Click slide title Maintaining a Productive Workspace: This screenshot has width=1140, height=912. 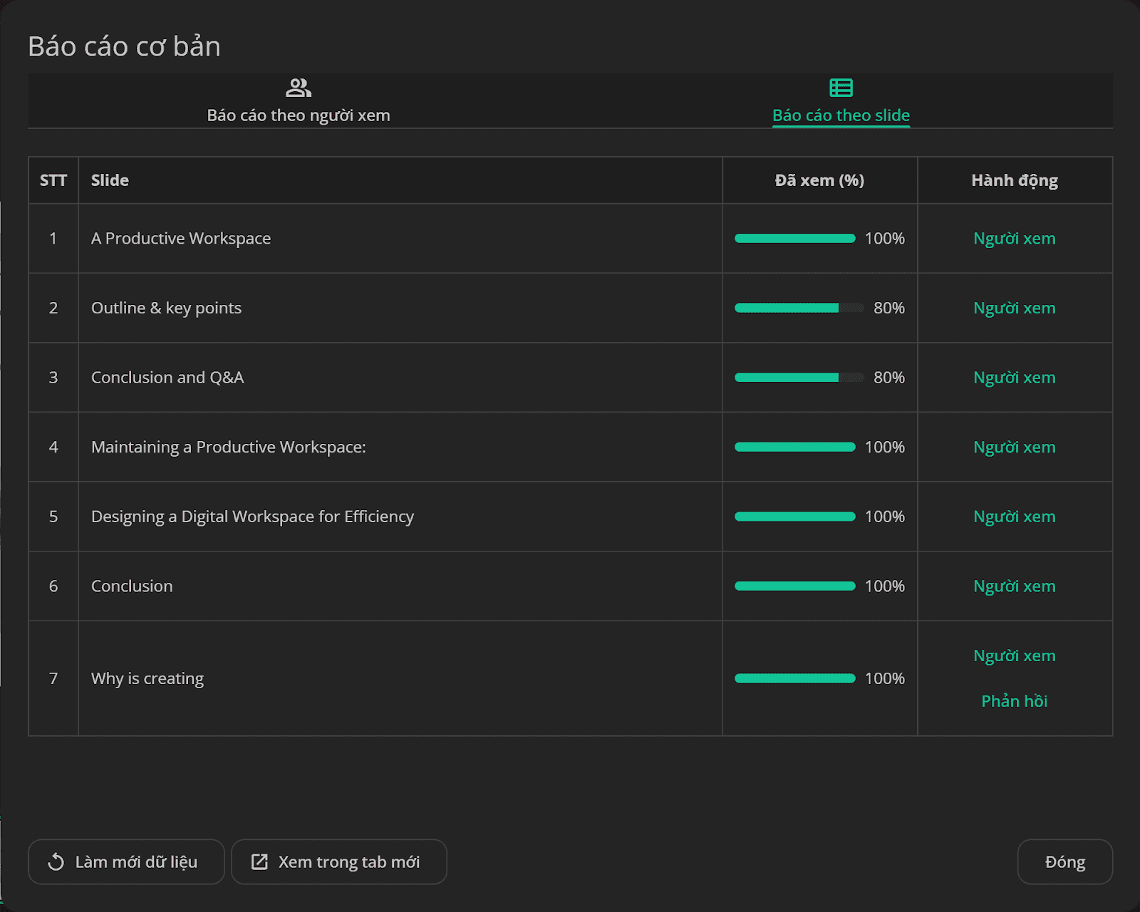click(x=228, y=447)
